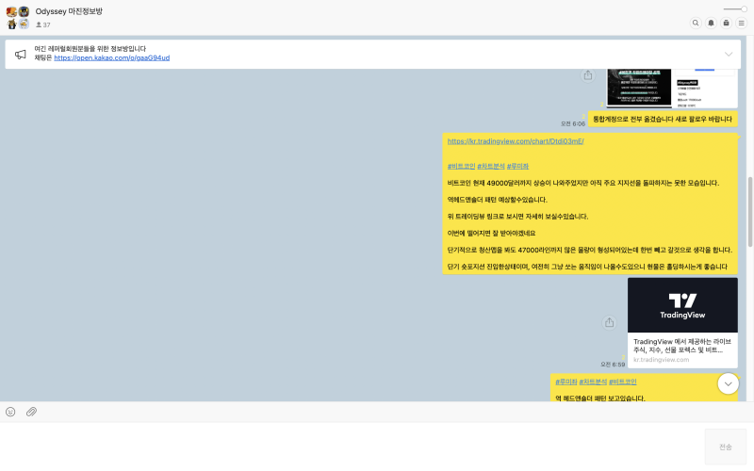Share the image message sent at 오전 6:06
Image resolution: width=754 pixels, height=471 pixels.
coord(587,75)
